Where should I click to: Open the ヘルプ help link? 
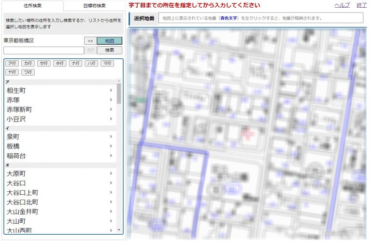[x=342, y=5]
